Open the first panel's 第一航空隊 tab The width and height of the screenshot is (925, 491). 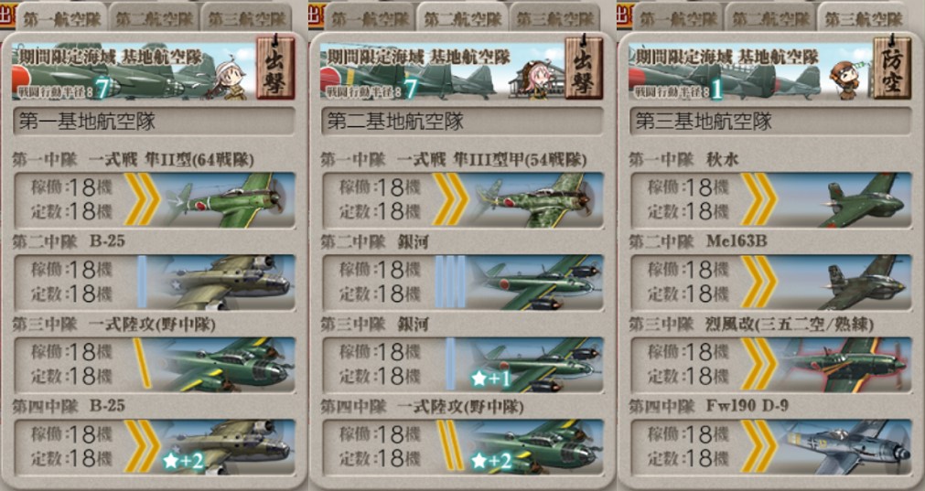[61, 18]
